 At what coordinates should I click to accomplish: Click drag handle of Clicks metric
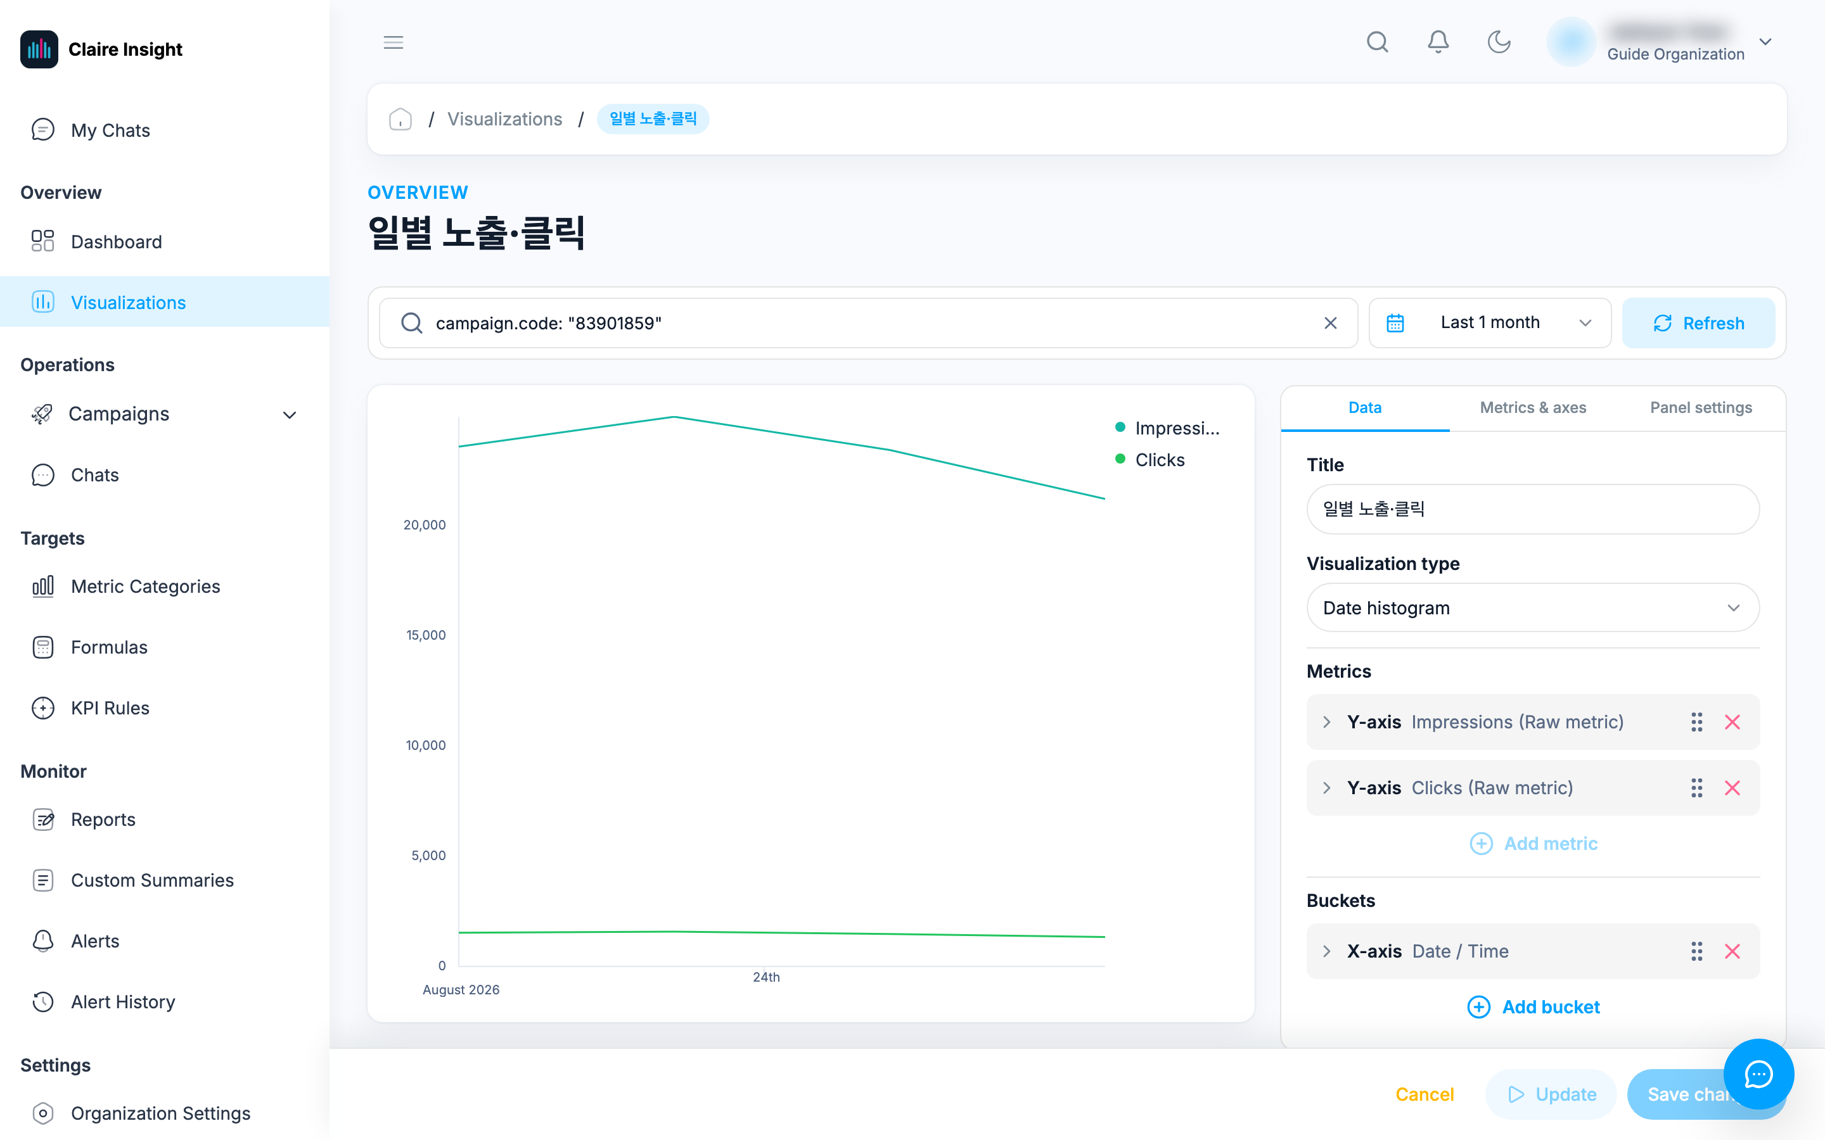(x=1696, y=788)
